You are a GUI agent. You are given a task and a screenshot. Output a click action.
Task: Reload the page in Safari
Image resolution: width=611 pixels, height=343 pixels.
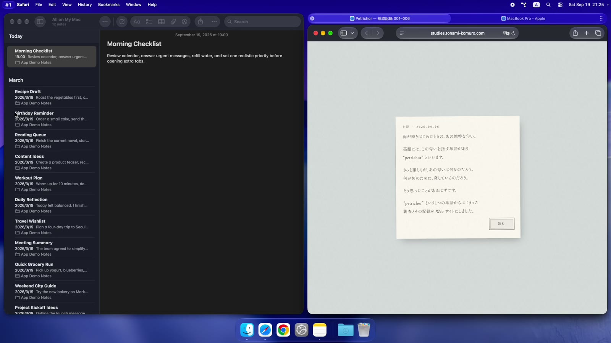pos(514,33)
